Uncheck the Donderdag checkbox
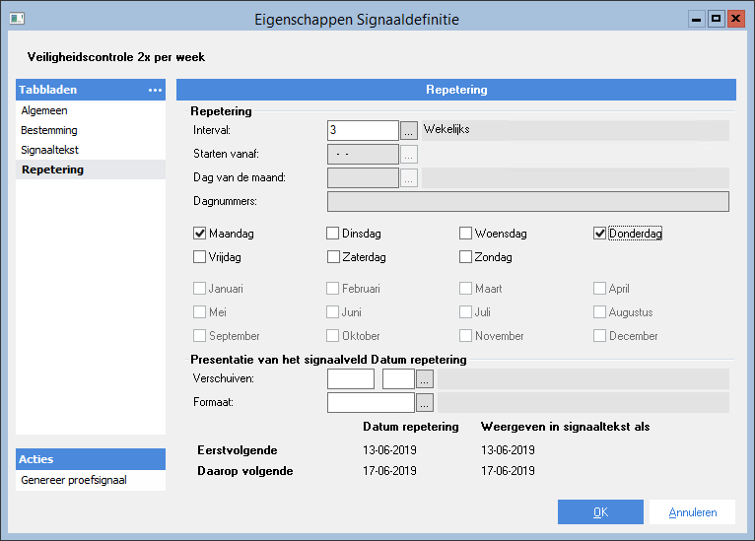 coord(599,234)
